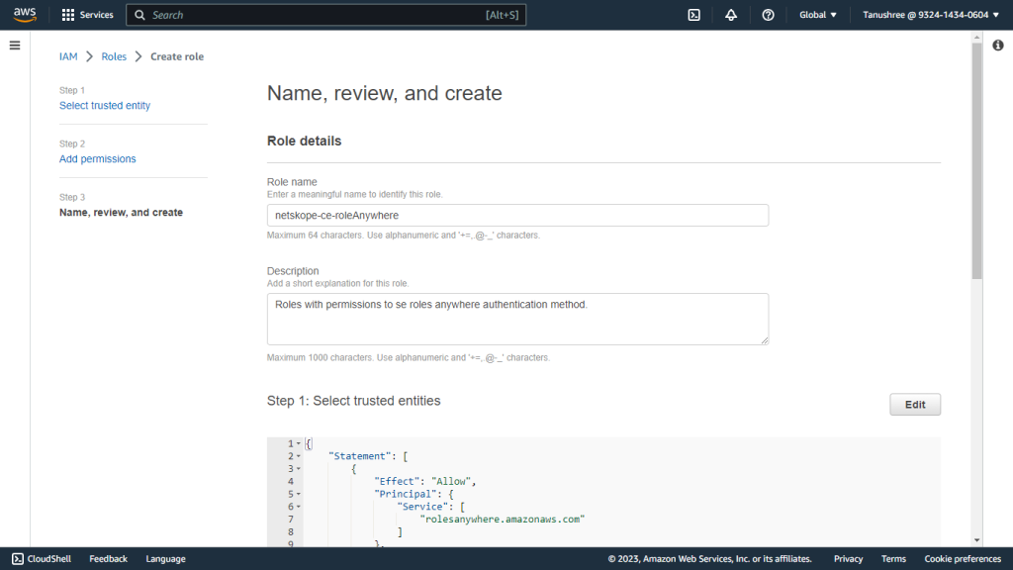Click the magnifier icon in search bar
This screenshot has height=570, width=1013.
pyautogui.click(x=139, y=15)
